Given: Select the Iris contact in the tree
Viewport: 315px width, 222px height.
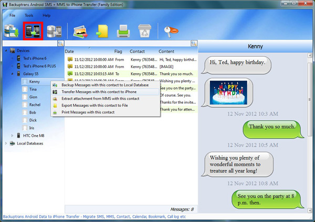Looking at the screenshot, I should pos(31,128).
